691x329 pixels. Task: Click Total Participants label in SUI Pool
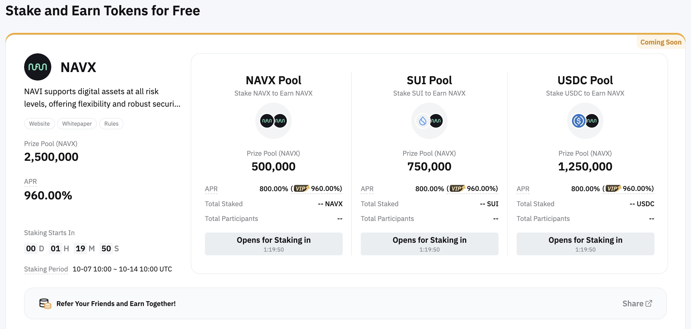click(387, 219)
